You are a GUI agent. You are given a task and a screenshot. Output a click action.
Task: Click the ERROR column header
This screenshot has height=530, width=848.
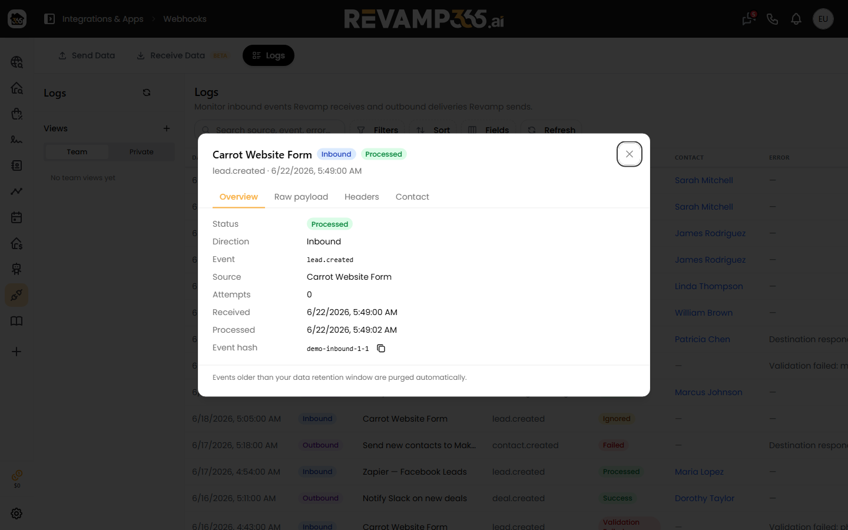[779, 157]
